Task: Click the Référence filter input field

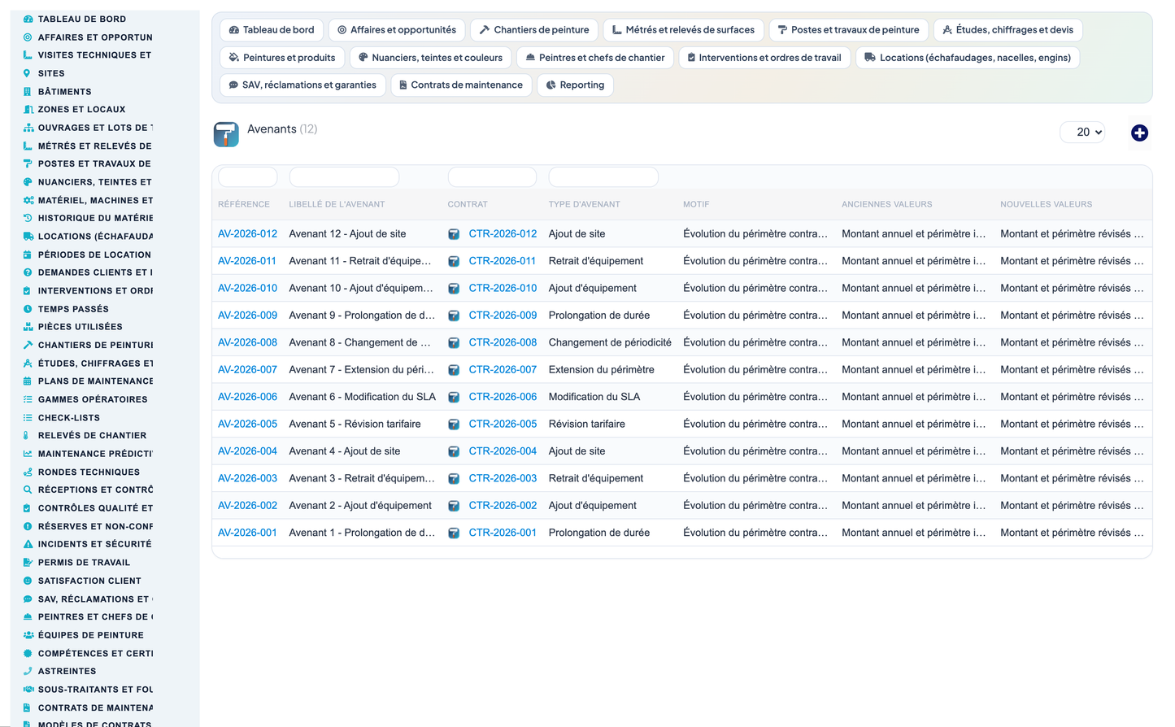Action: (247, 176)
